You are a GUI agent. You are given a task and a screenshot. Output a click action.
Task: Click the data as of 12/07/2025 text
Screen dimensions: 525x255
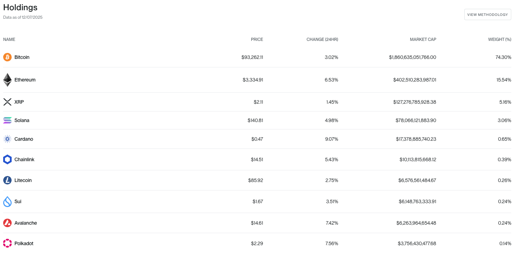click(x=23, y=17)
